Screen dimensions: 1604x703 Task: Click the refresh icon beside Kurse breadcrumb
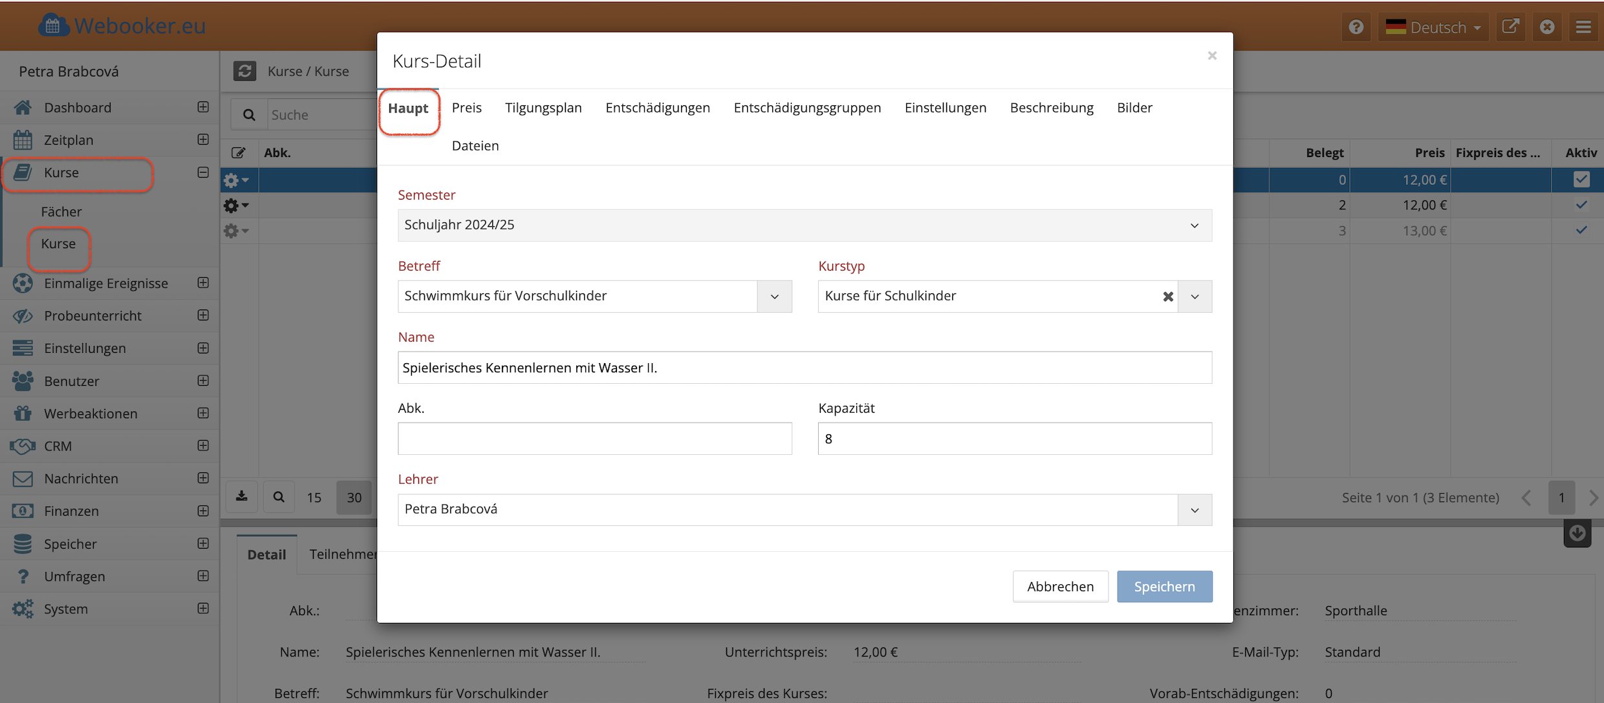coord(244,71)
